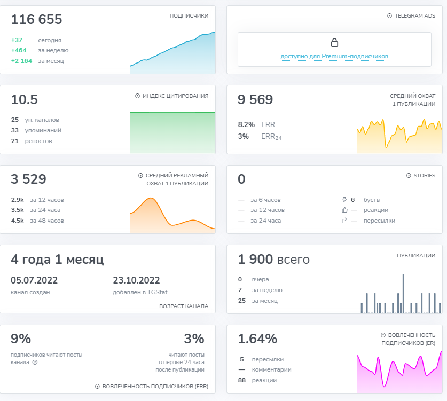
Task: Click info icon beside Telegram Ads title
Action: click(389, 16)
